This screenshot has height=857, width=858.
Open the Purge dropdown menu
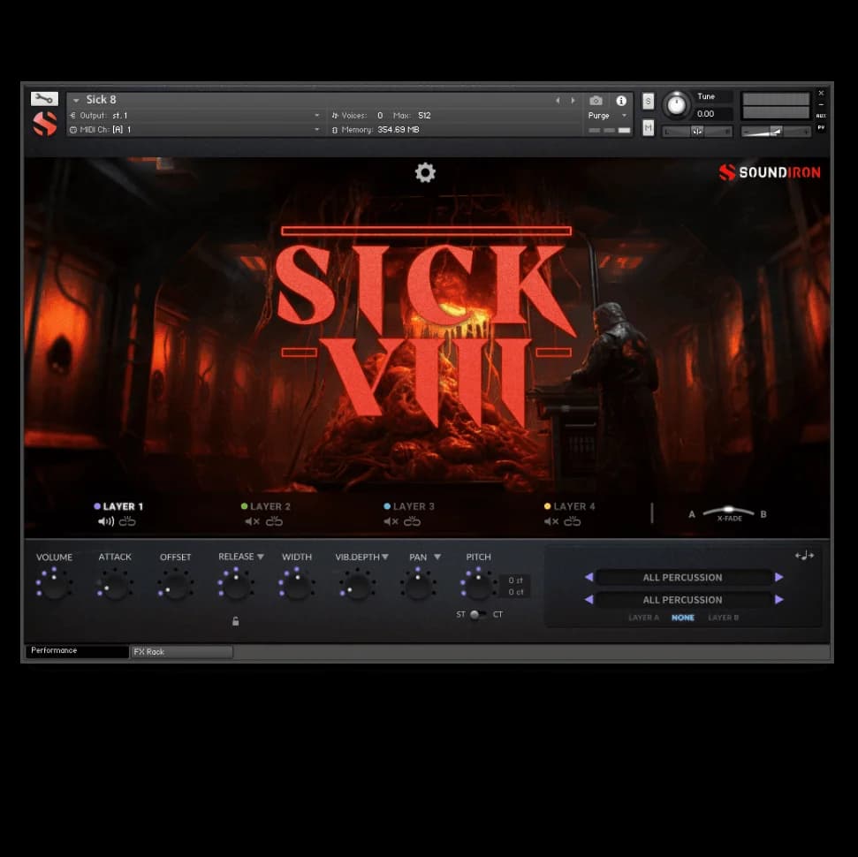click(607, 116)
